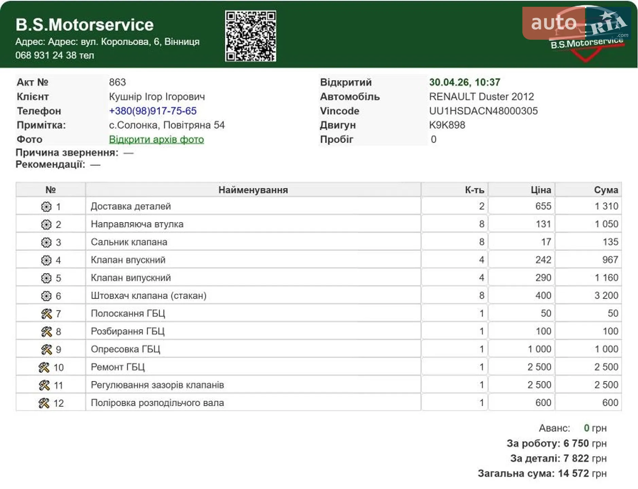Click the gear icon in row 6
Image resolution: width=638 pixels, height=489 pixels.
coord(46,296)
